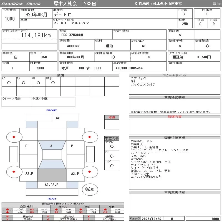
Task: Click the empty 修復 box
Action: pos(112,124)
